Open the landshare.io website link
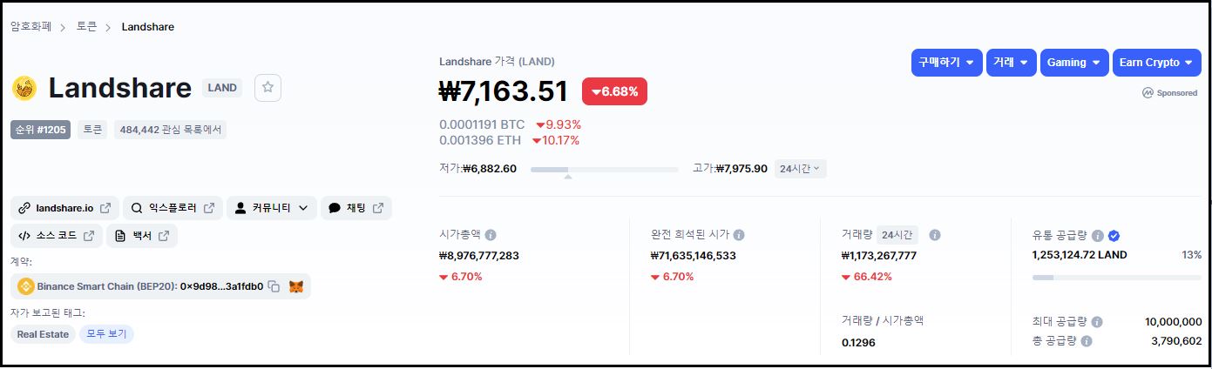This screenshot has width=1212, height=369. click(x=64, y=208)
